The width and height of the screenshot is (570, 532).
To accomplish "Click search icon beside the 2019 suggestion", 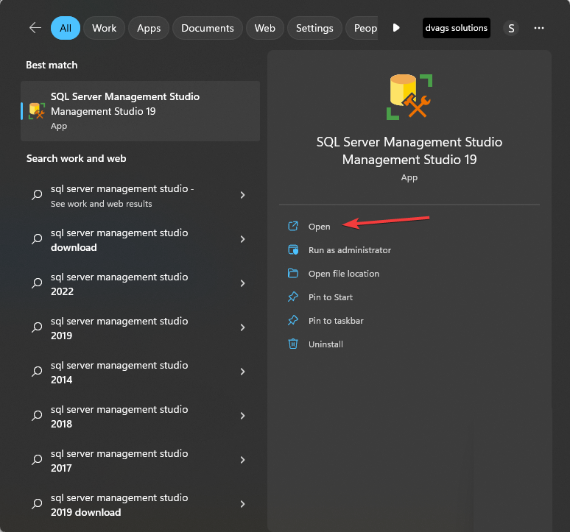I will 37,327.
